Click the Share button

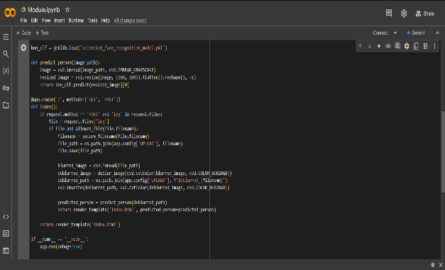pos(425,13)
